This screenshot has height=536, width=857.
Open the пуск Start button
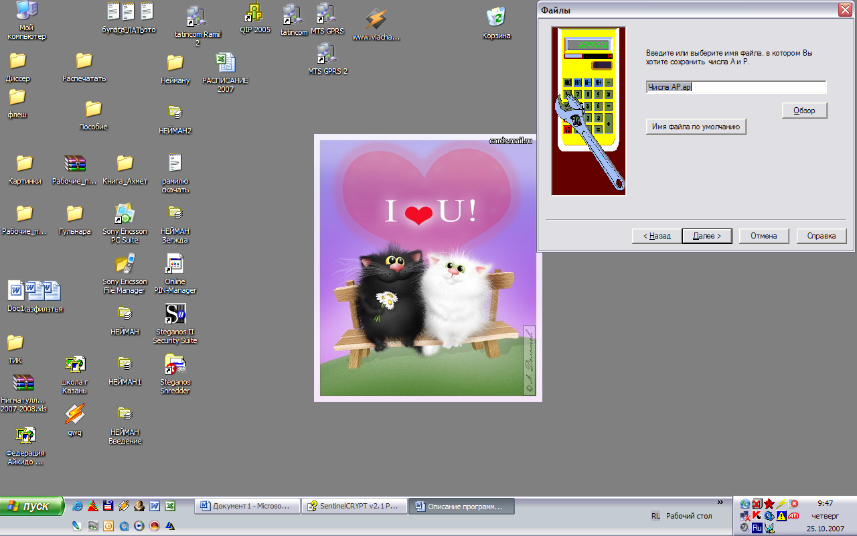click(32, 506)
